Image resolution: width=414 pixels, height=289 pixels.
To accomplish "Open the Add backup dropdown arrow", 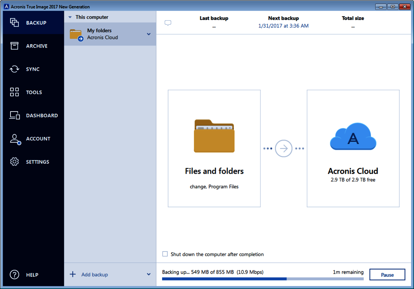I will click(149, 274).
